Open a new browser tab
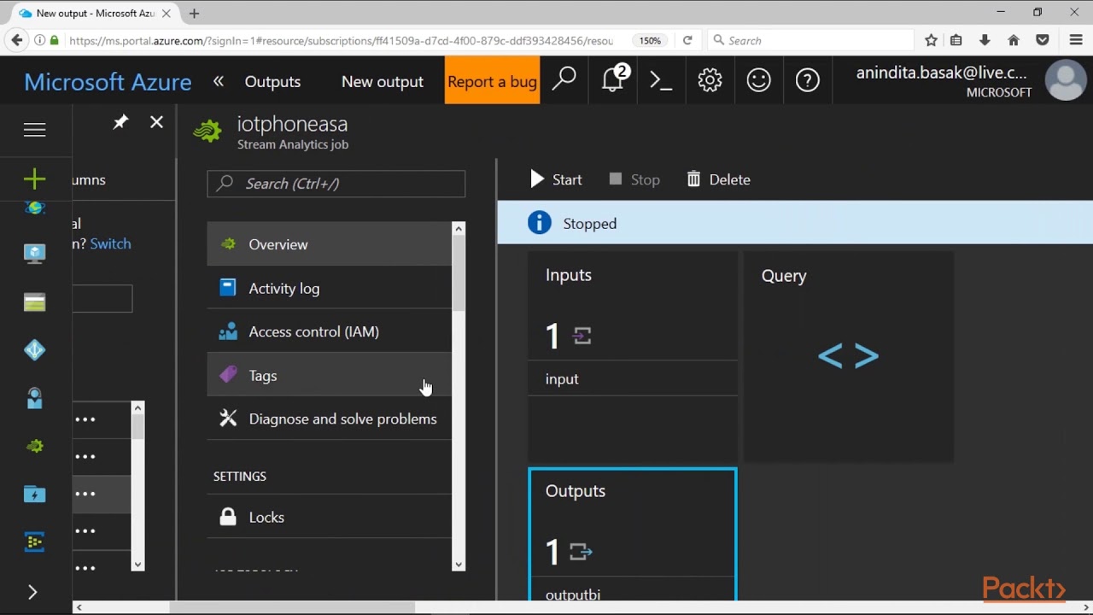This screenshot has width=1093, height=615. point(194,13)
